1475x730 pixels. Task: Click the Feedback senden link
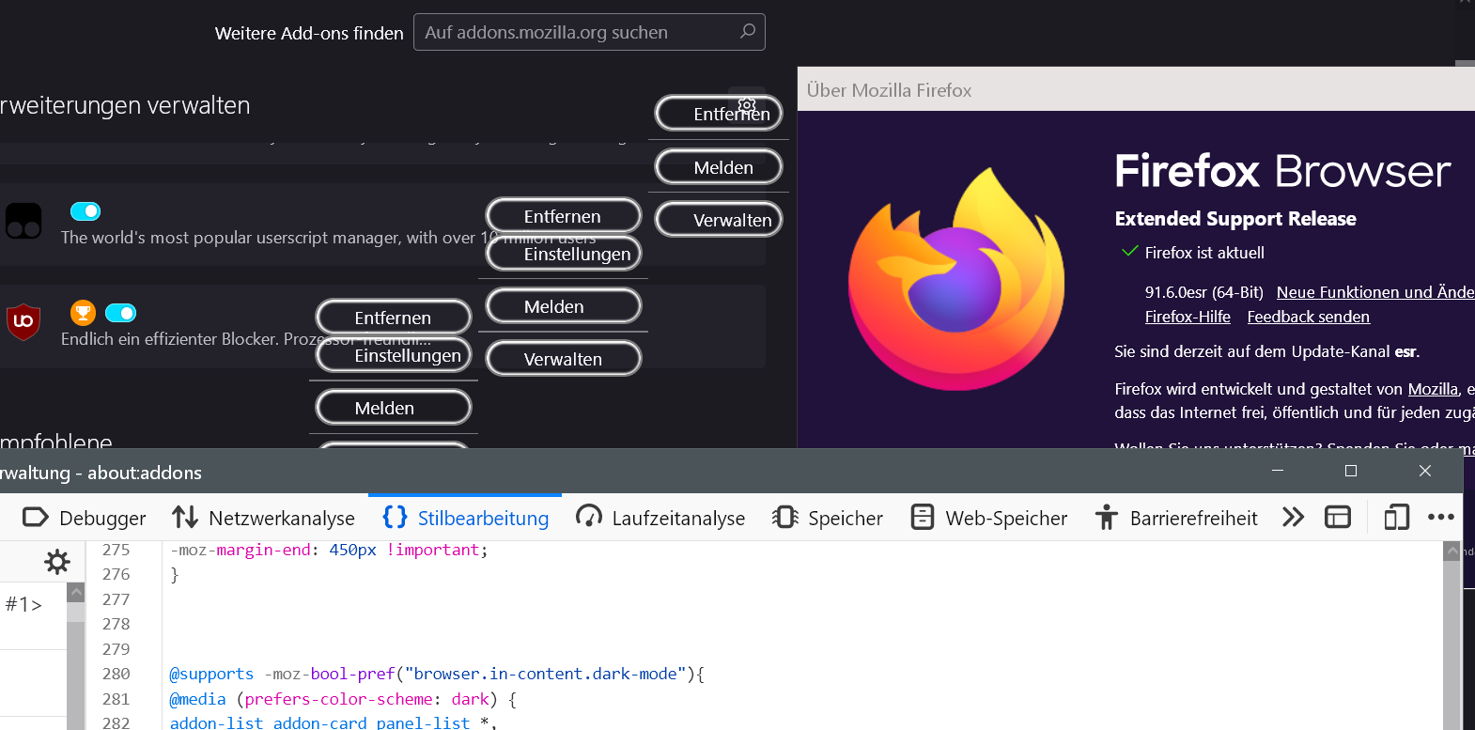(x=1309, y=317)
